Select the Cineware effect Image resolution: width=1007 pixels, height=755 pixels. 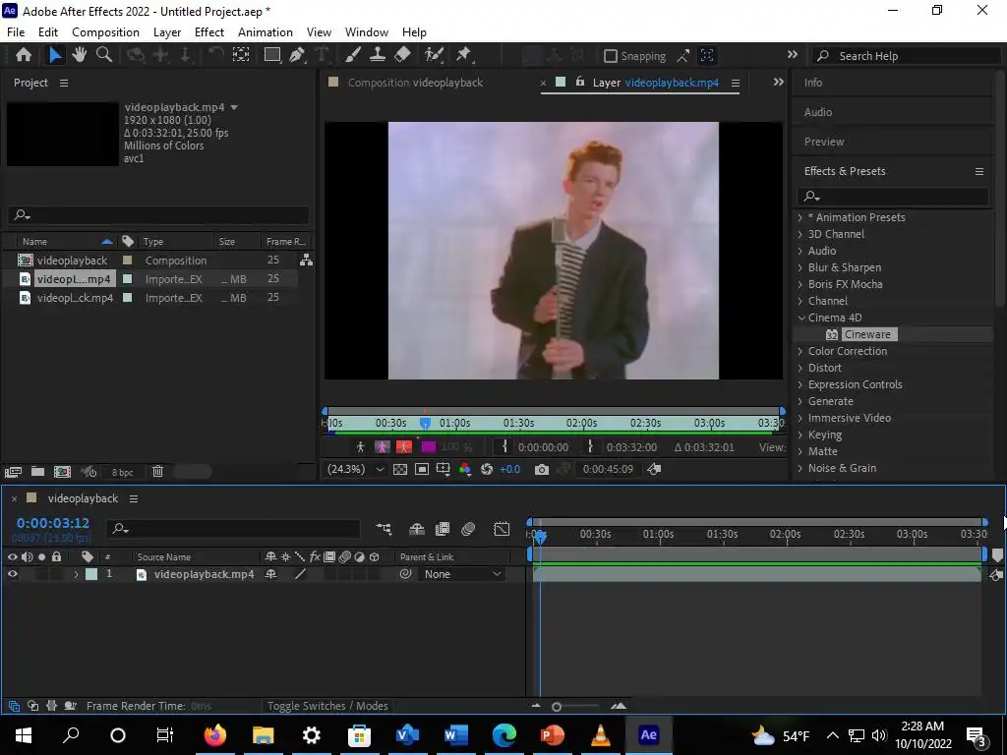coord(867,334)
